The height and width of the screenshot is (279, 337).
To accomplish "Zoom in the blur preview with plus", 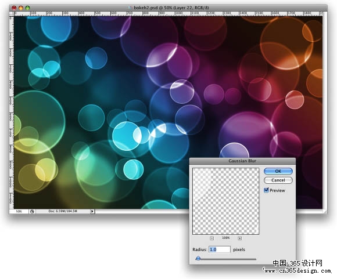I will [239, 238].
